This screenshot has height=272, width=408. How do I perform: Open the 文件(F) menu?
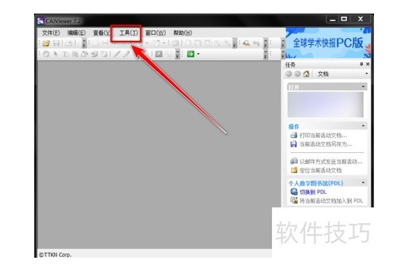click(51, 33)
